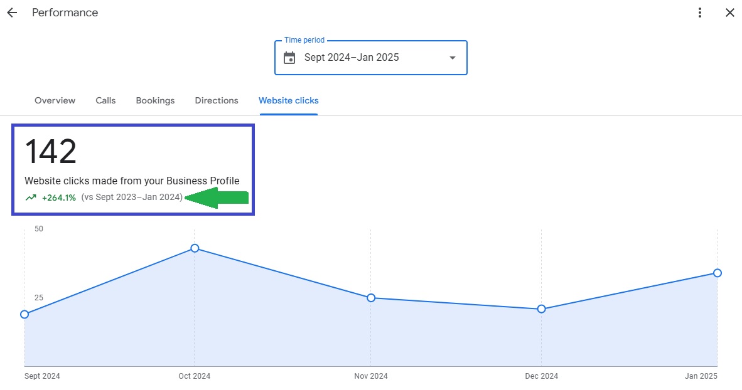
Task: Click the Dec 2024 axis label
Action: (x=541, y=376)
